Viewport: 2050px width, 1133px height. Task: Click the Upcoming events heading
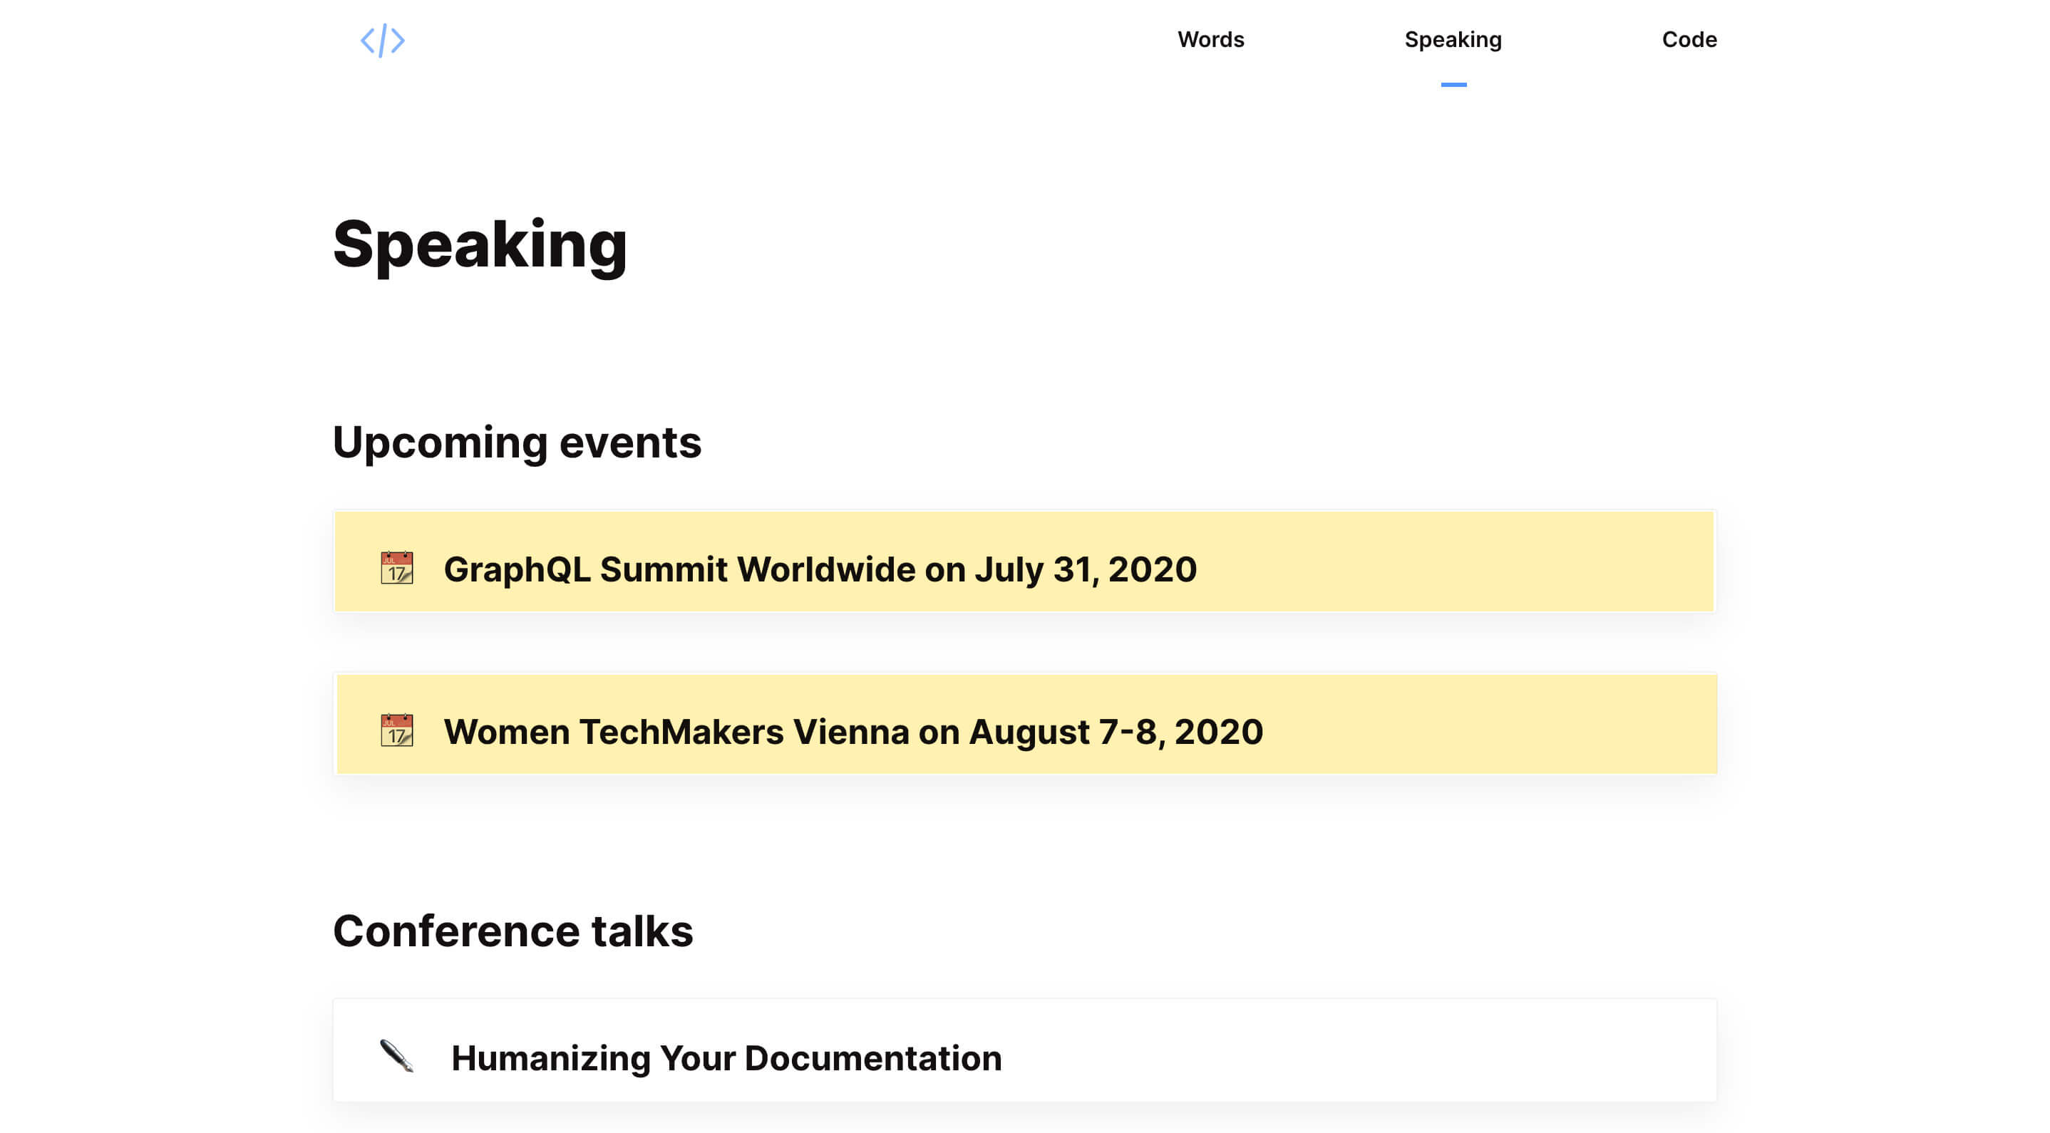[x=517, y=443]
